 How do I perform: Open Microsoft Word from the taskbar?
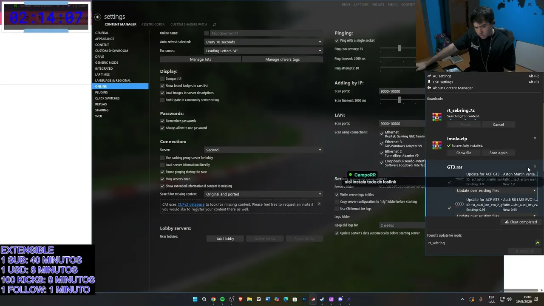[x=268, y=299]
